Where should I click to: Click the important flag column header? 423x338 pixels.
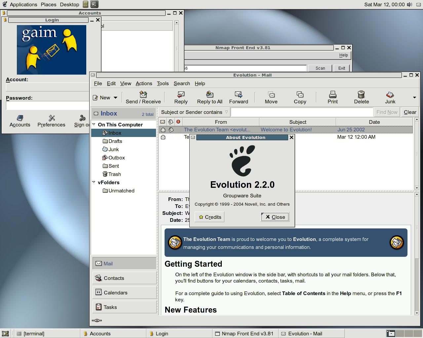(178, 122)
